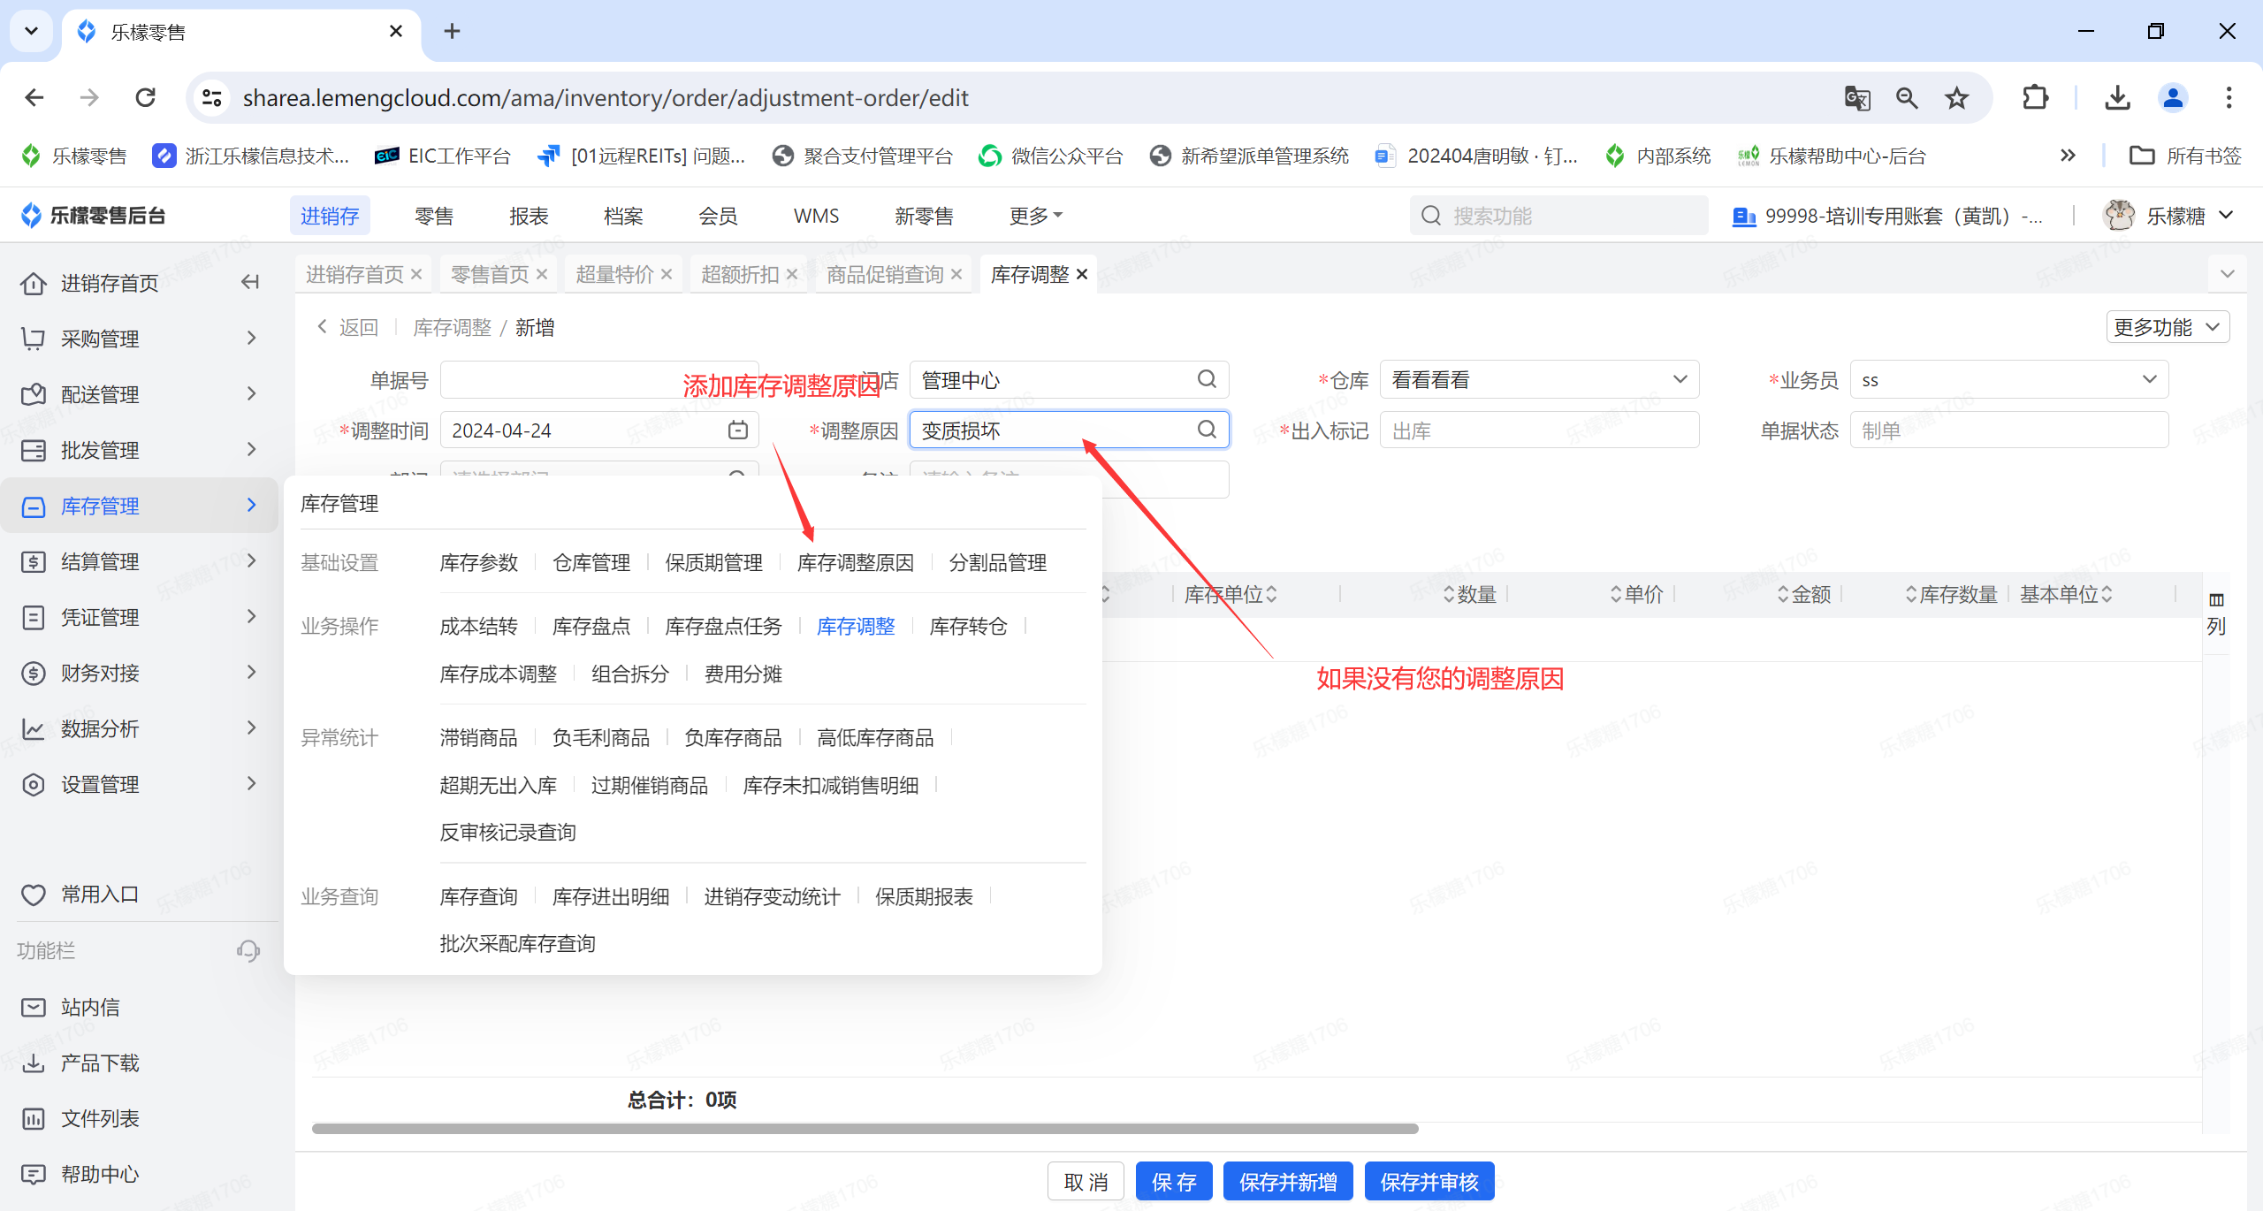
Task: Open 会员 top menu
Action: [x=718, y=216]
